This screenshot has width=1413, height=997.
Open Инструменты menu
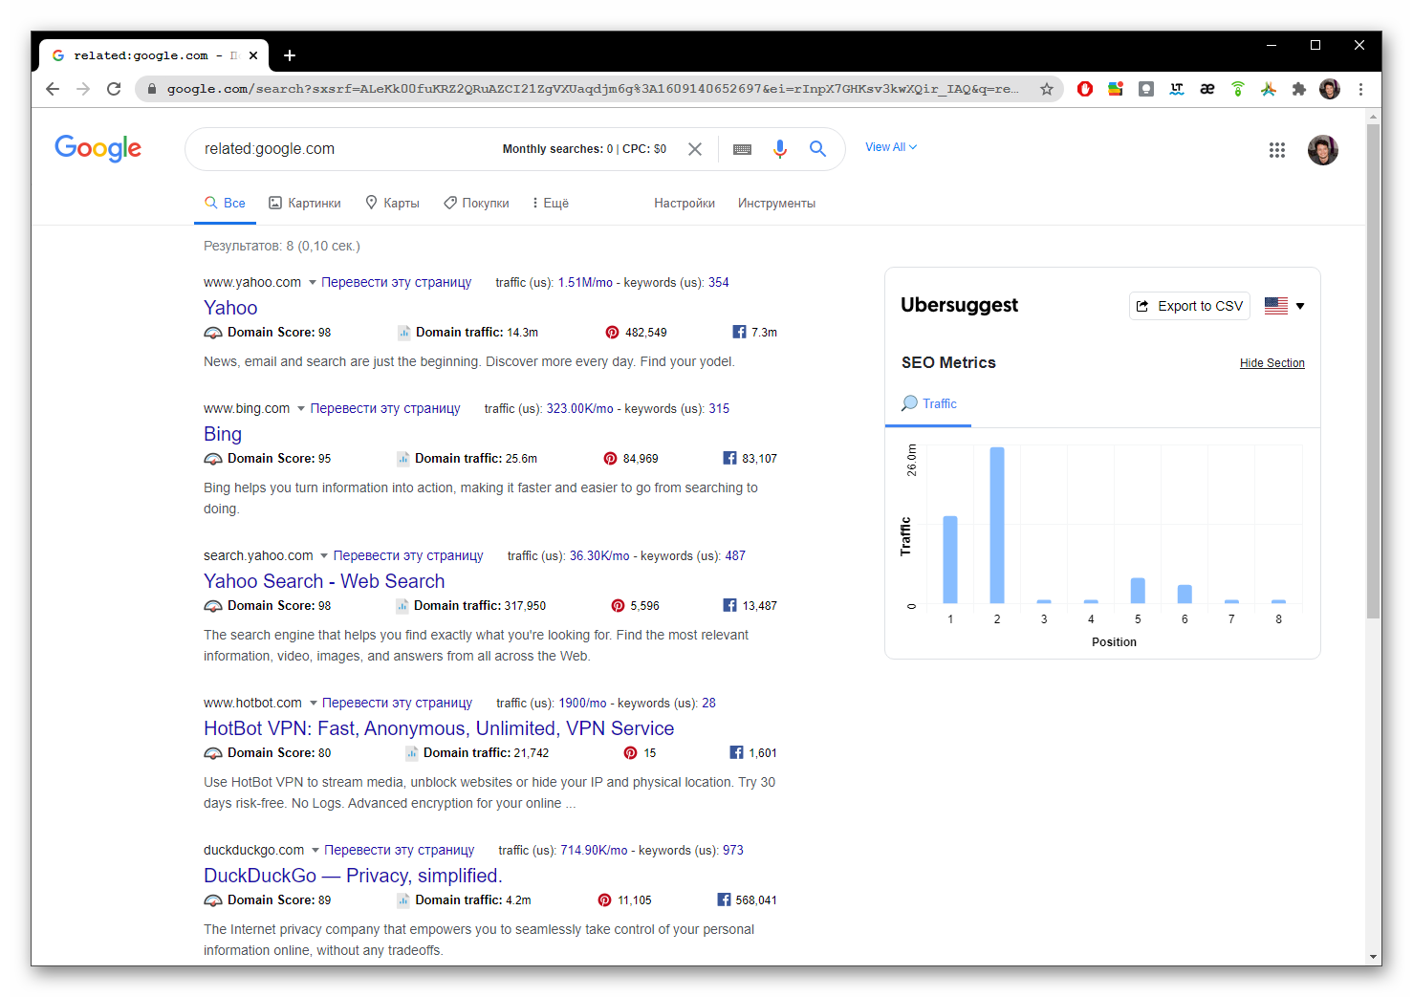point(776,204)
